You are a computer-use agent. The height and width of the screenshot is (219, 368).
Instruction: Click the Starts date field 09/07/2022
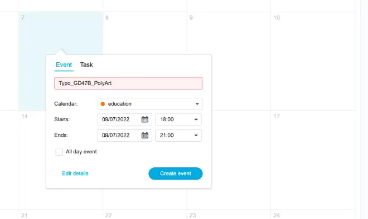(x=125, y=120)
